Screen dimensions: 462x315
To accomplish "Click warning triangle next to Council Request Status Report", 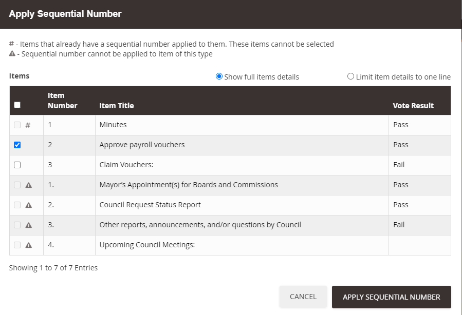I will pyautogui.click(x=29, y=205).
